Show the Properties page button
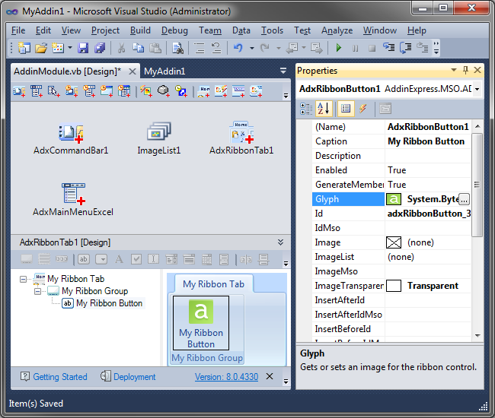495x418 pixels. tap(346, 109)
